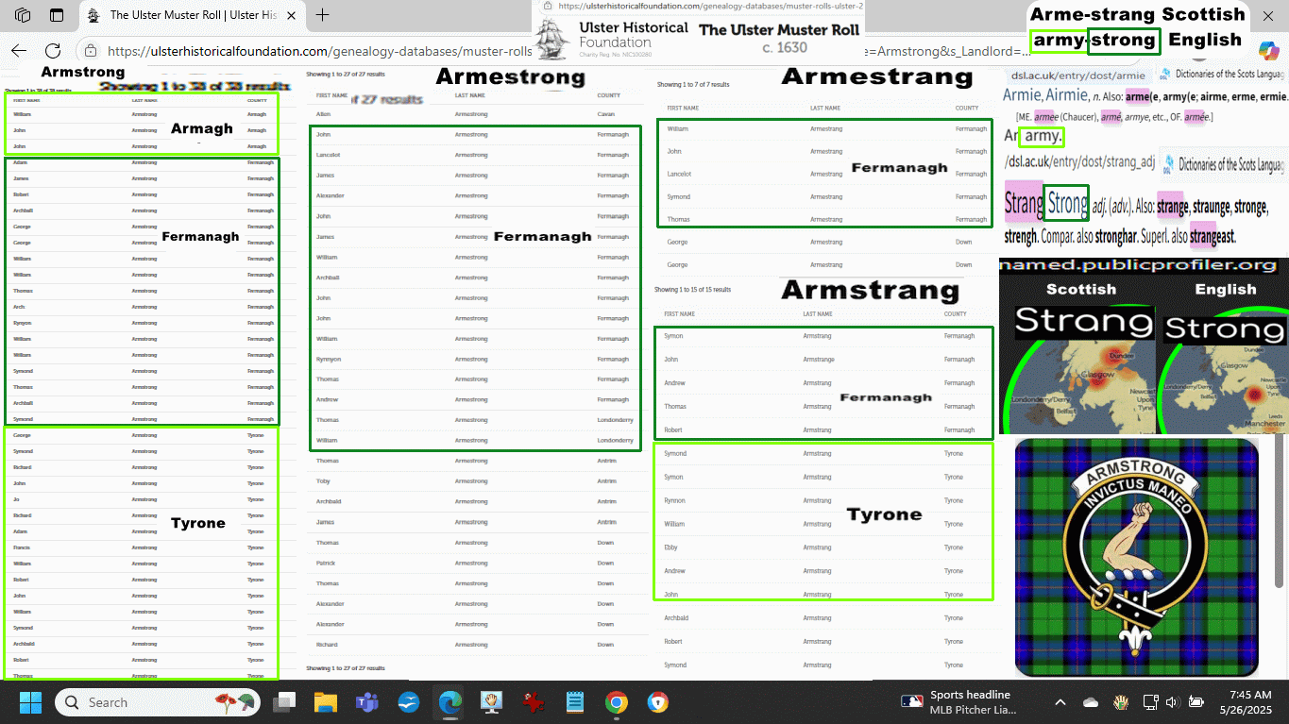Open the blue bird app on taskbar
Screen dimensions: 1289x724
tap(408, 702)
